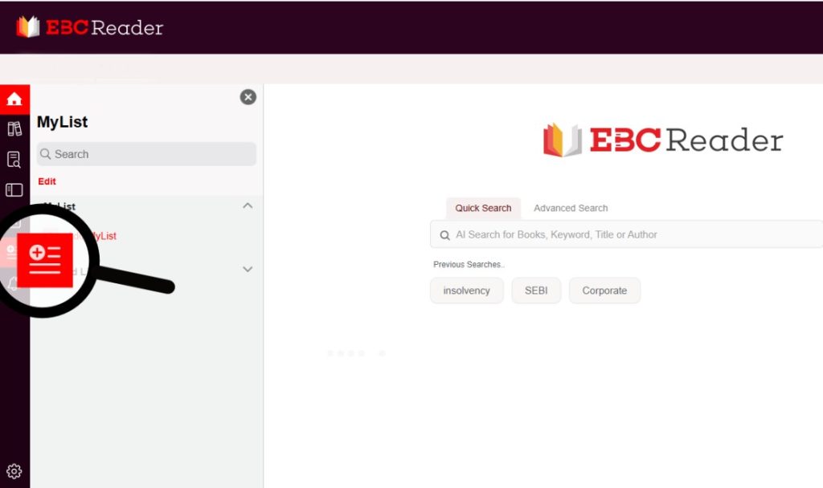Open settings gear at sidebar bottom
The height and width of the screenshot is (488, 823).
[x=14, y=471]
